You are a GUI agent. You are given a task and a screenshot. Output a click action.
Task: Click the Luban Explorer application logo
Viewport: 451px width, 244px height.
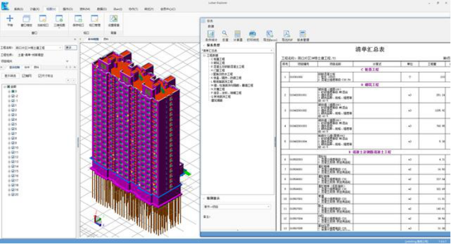[5, 6]
